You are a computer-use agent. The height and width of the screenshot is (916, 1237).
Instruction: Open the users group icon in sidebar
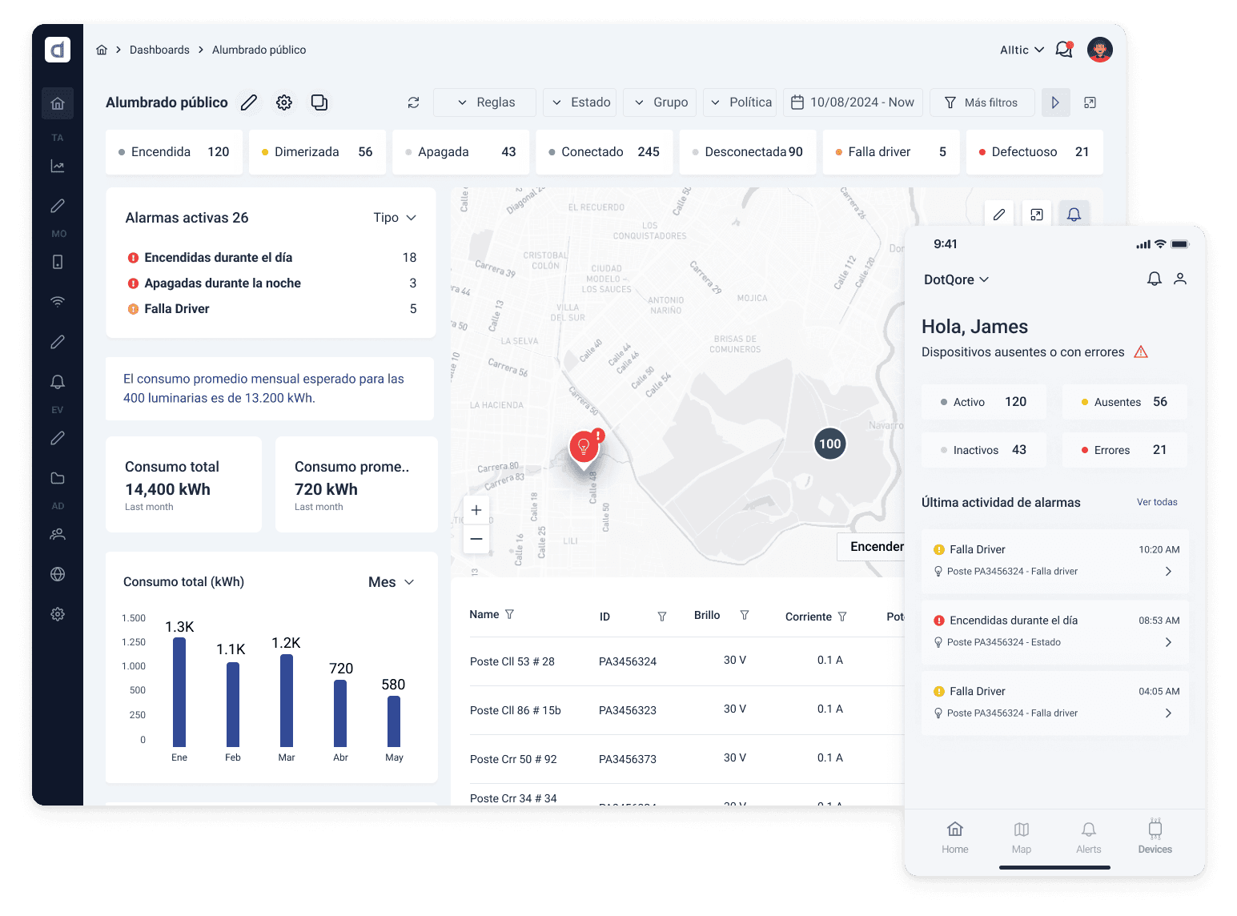click(58, 534)
